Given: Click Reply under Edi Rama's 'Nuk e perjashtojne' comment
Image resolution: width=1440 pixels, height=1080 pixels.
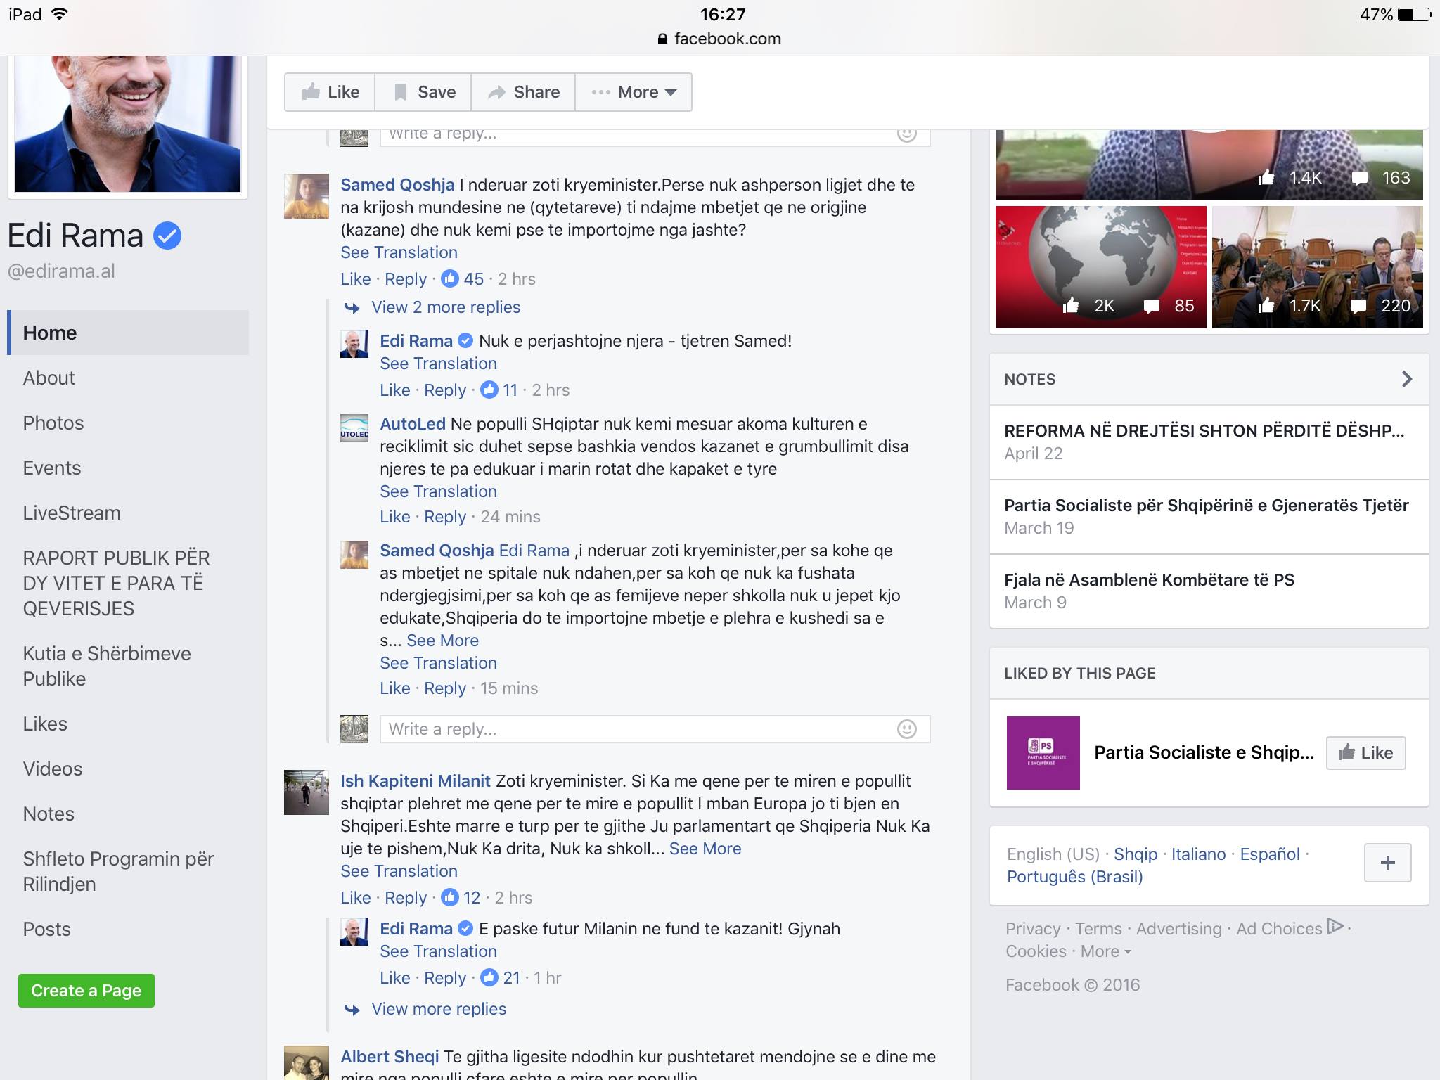Looking at the screenshot, I should pyautogui.click(x=444, y=390).
